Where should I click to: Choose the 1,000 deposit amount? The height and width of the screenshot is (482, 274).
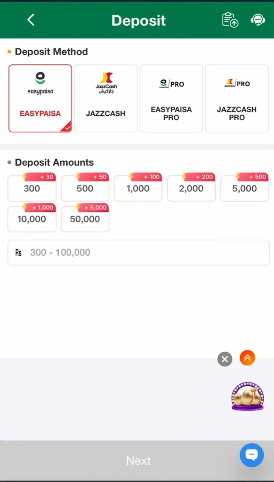(x=138, y=188)
